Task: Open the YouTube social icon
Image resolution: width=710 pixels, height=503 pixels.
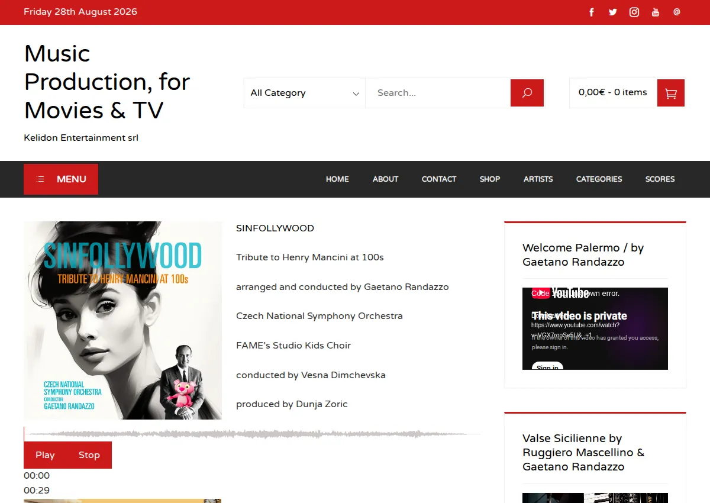Action: pyautogui.click(x=656, y=12)
